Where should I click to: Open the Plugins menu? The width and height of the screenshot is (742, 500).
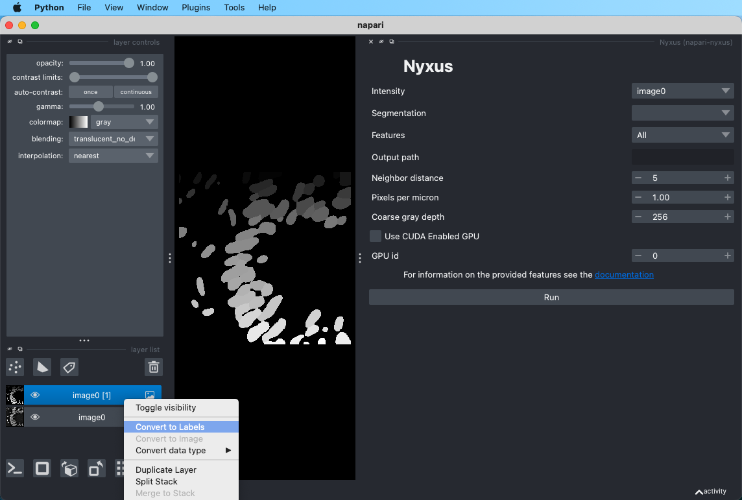196,8
